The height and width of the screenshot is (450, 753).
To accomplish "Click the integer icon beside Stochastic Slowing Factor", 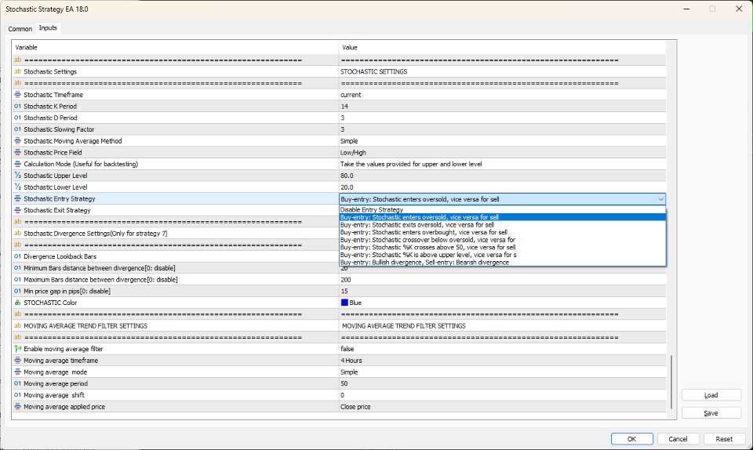I will (x=18, y=129).
